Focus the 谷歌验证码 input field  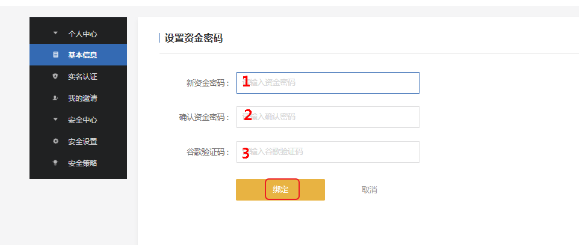(328, 152)
